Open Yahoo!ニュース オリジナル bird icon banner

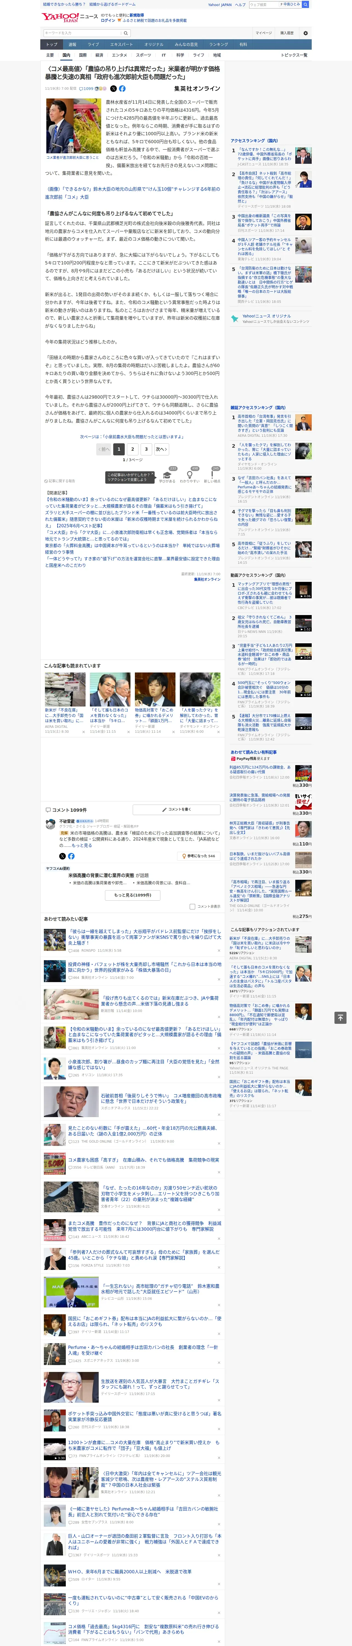coord(270,318)
